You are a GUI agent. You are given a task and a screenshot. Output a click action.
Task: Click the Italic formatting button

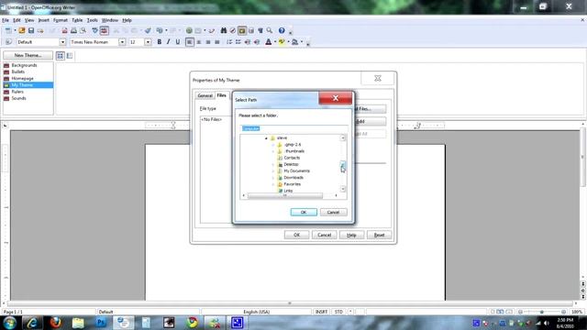click(168, 42)
